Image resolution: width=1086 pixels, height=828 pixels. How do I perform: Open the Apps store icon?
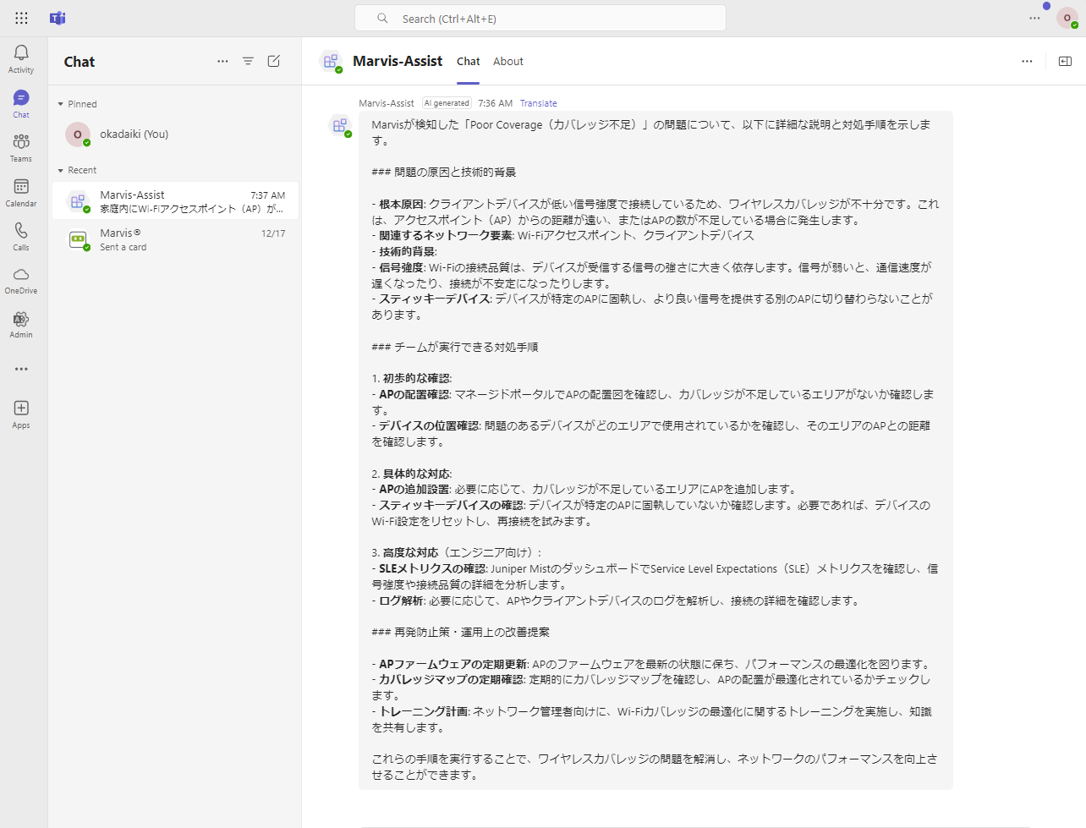pyautogui.click(x=21, y=414)
